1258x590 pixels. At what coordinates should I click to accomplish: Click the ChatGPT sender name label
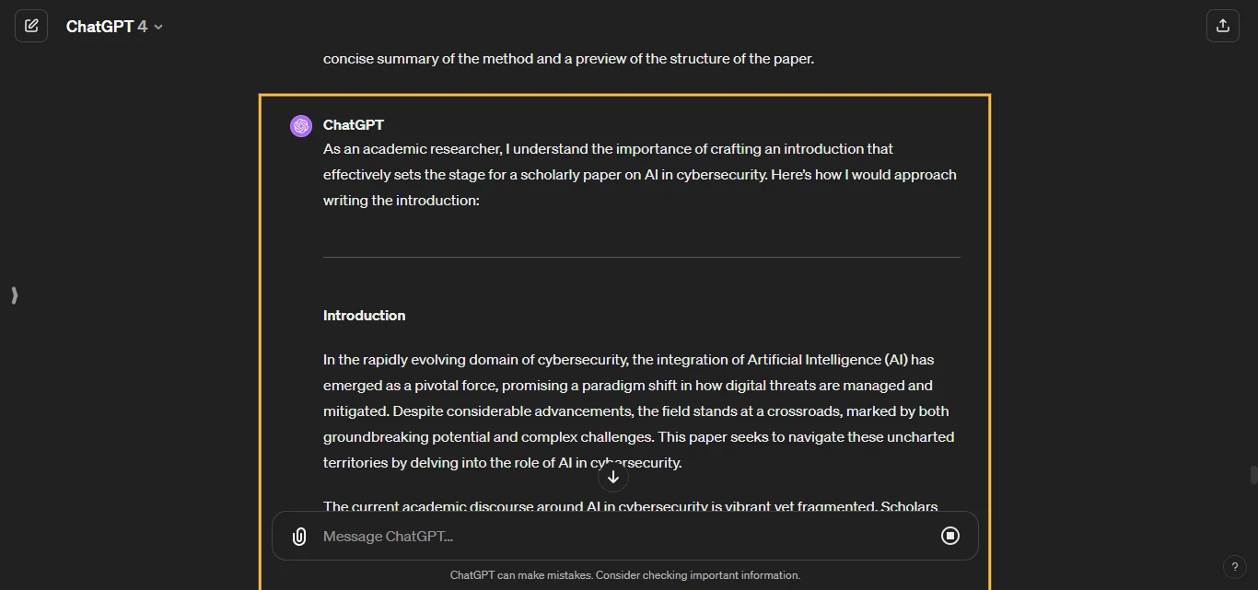(x=354, y=125)
